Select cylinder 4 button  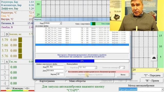tap(5, 83)
